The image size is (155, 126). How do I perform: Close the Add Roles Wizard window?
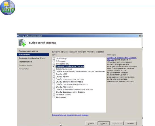click(x=140, y=36)
